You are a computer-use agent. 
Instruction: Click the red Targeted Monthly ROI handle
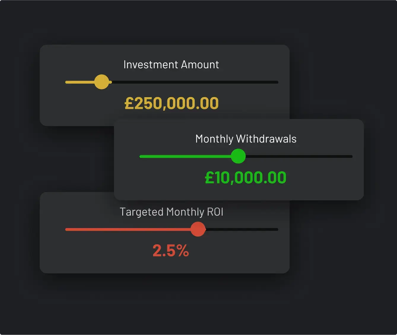pos(198,229)
